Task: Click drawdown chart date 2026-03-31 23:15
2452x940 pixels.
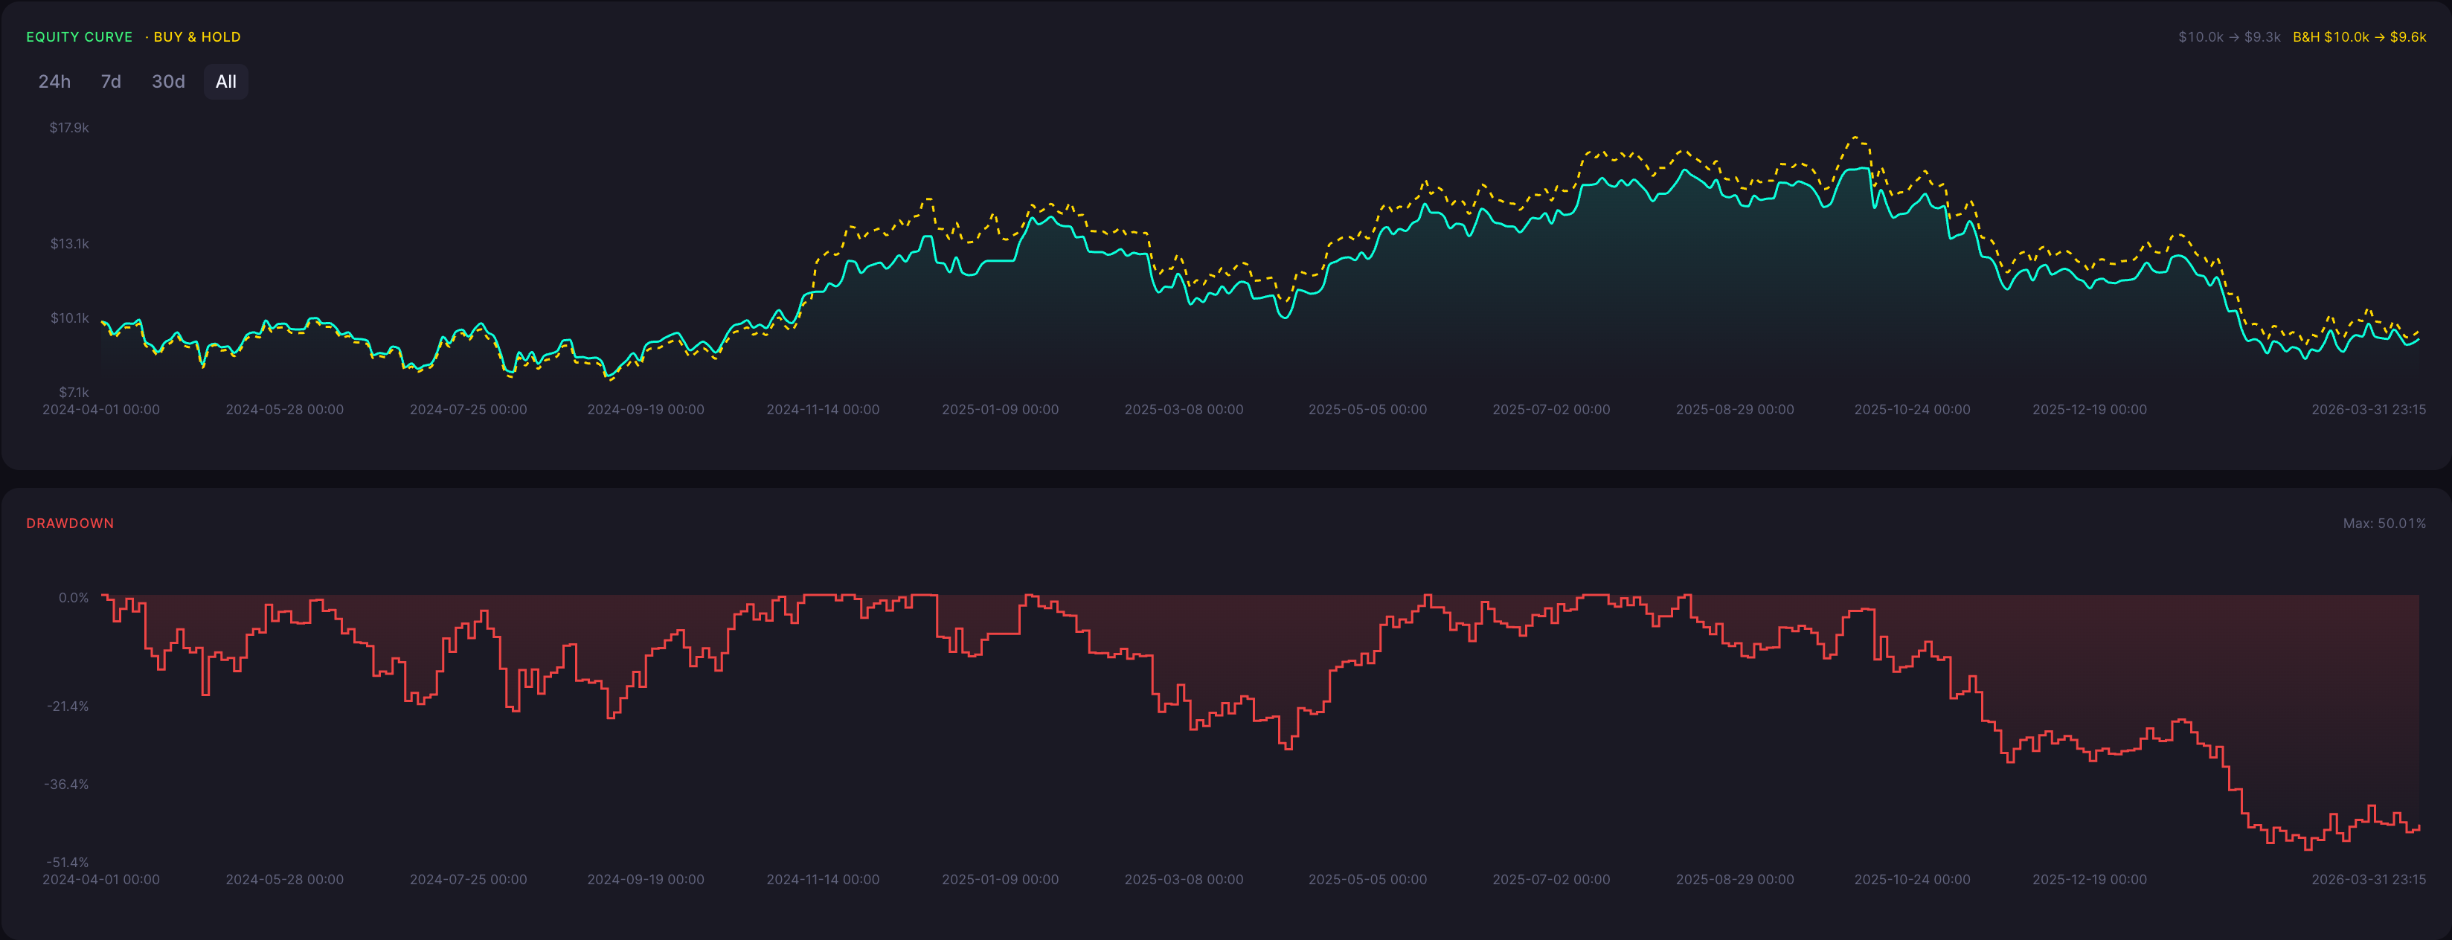Action: [x=2368, y=880]
